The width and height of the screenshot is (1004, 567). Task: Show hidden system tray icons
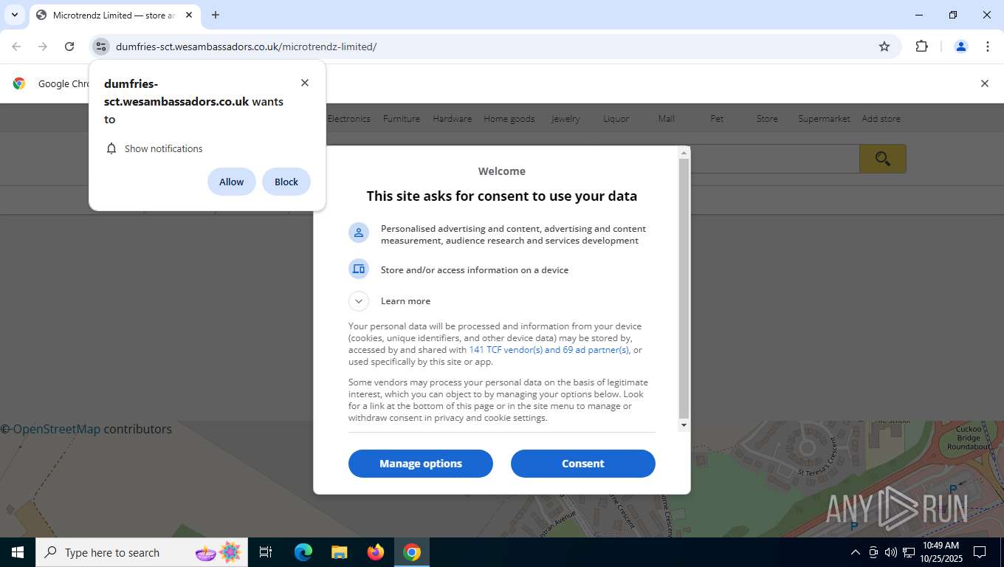coord(856,552)
